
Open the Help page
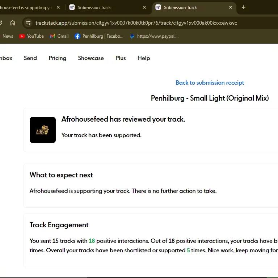click(x=144, y=58)
